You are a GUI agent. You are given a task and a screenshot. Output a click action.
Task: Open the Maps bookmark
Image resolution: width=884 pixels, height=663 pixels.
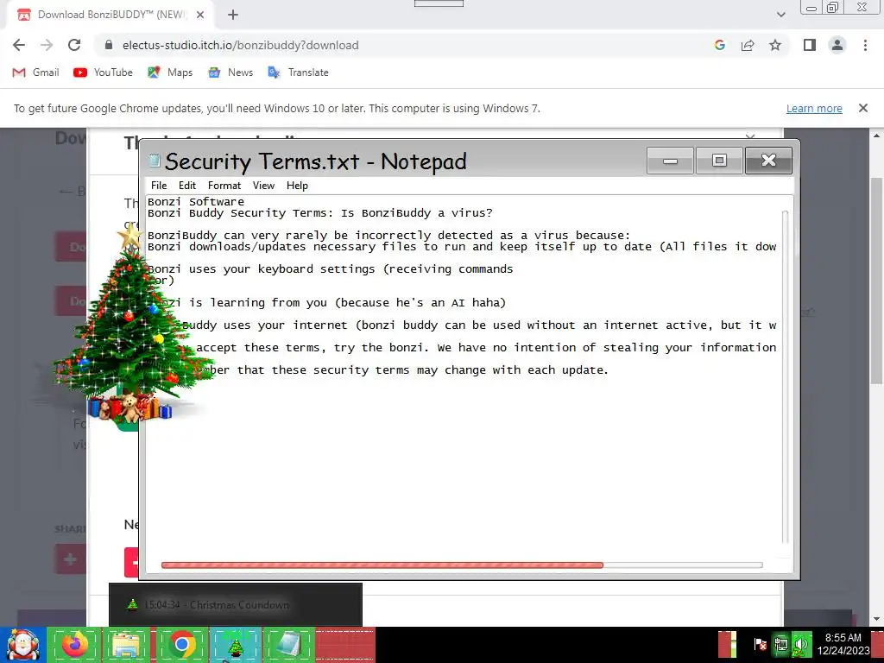170,73
